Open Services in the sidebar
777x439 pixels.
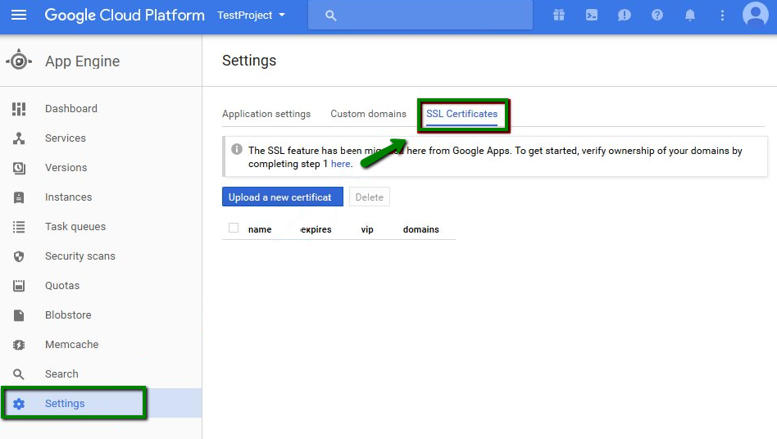click(66, 138)
